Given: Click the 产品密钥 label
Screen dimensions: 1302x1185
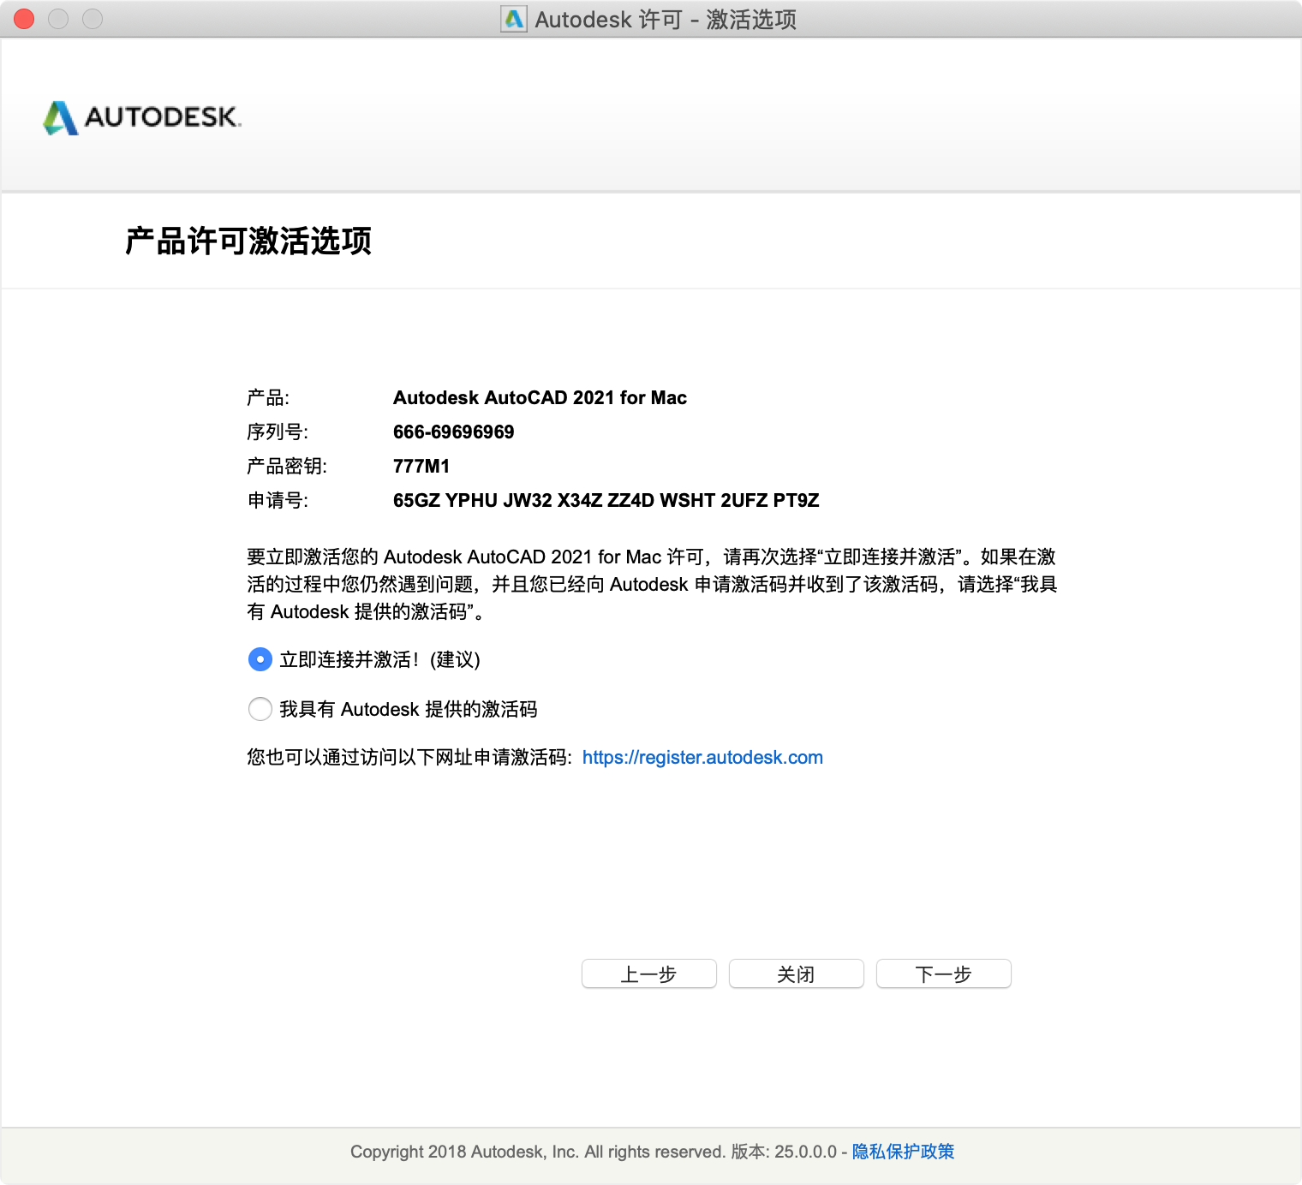Looking at the screenshot, I should [287, 467].
